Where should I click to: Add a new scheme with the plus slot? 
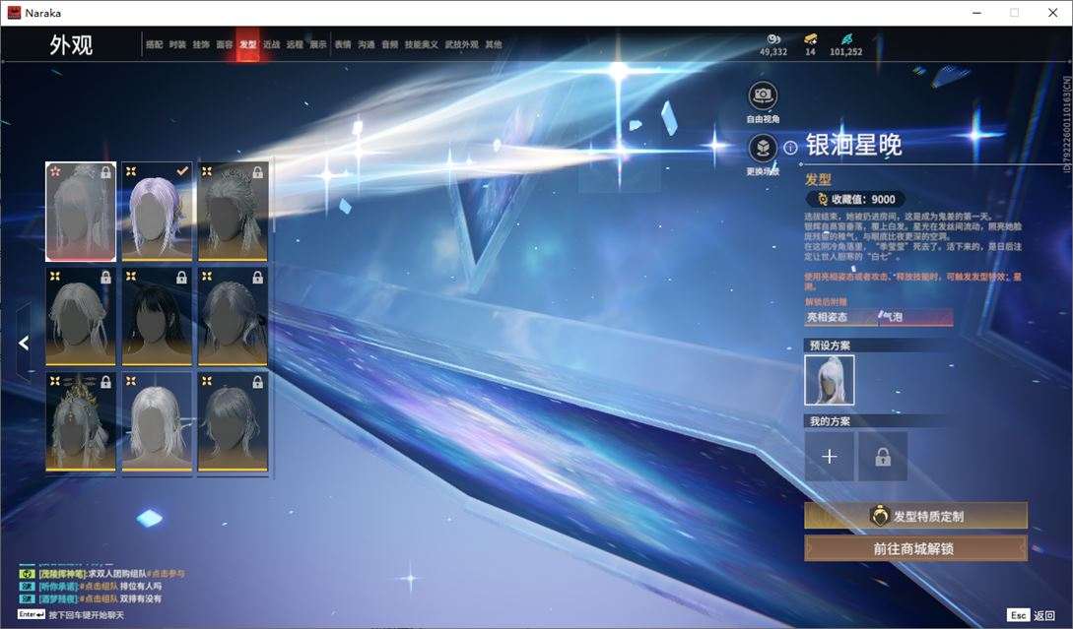(829, 456)
